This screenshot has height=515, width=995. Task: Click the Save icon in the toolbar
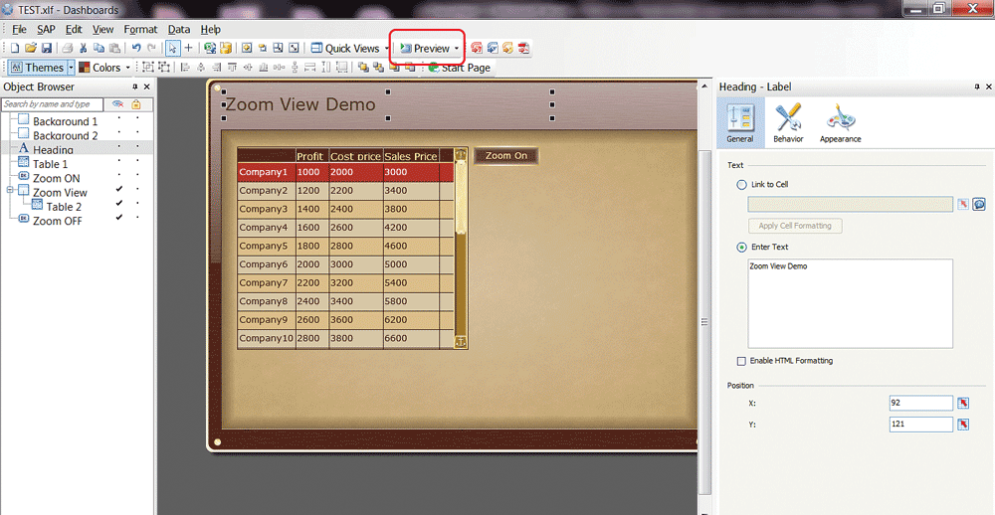point(45,48)
